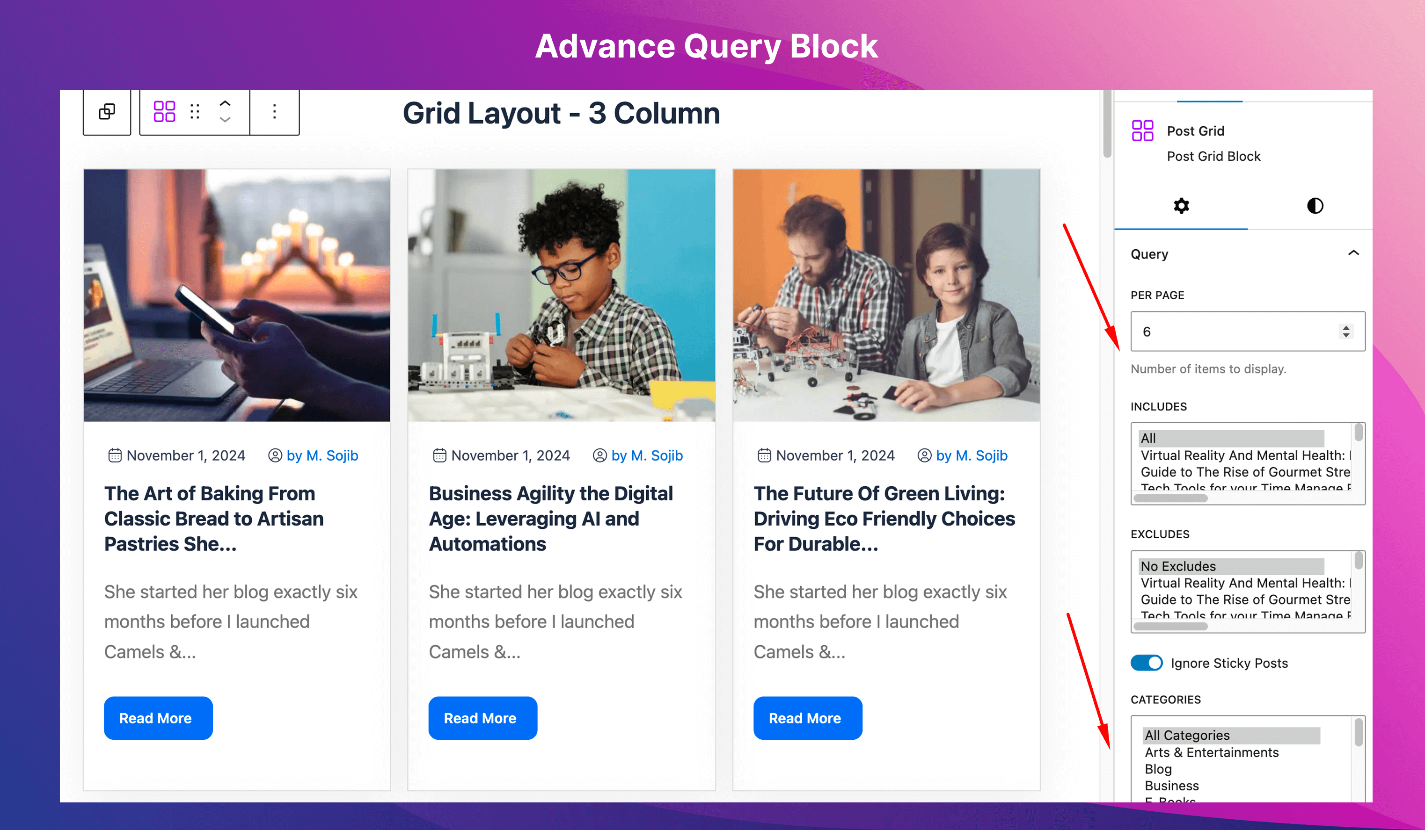Select All in the Includes list
This screenshot has height=830, width=1425.
click(x=1232, y=438)
